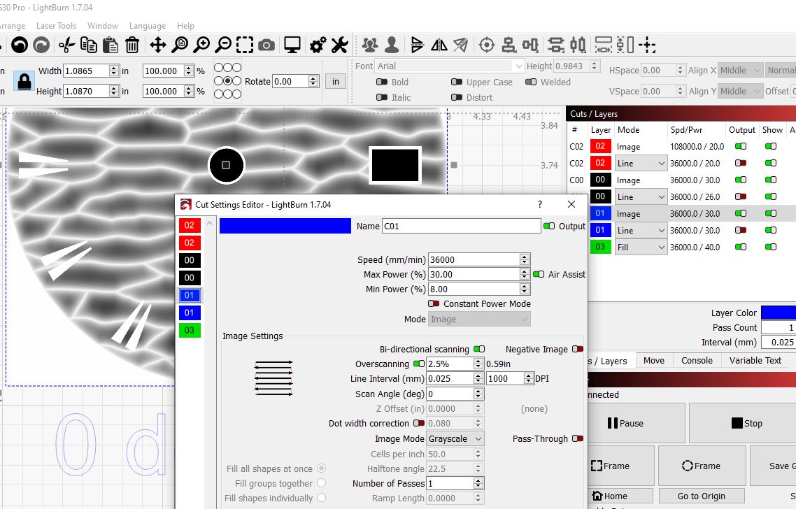Screen dimensions: 796x509
Task: Toggle the Overscanning switch
Action: [x=419, y=364]
